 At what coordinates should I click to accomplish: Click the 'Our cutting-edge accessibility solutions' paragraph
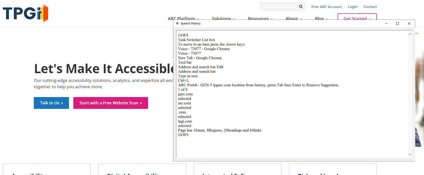[x=104, y=83]
